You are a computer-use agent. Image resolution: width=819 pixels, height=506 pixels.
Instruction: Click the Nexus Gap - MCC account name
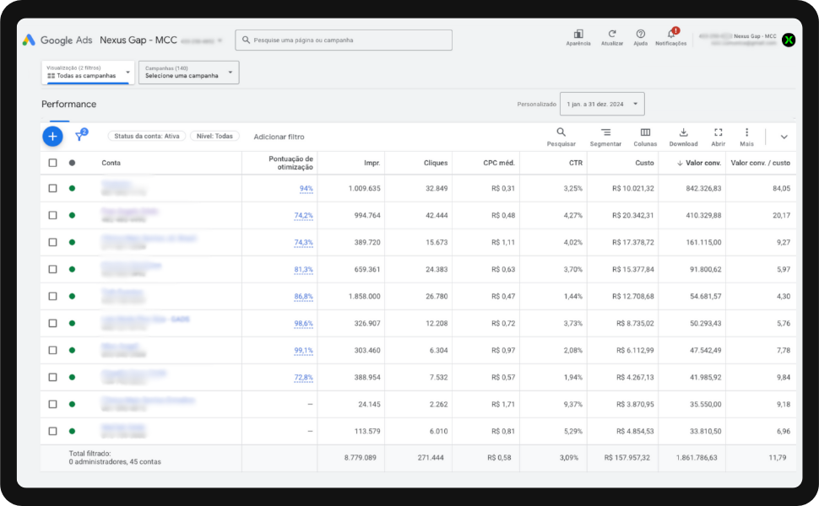tap(138, 40)
